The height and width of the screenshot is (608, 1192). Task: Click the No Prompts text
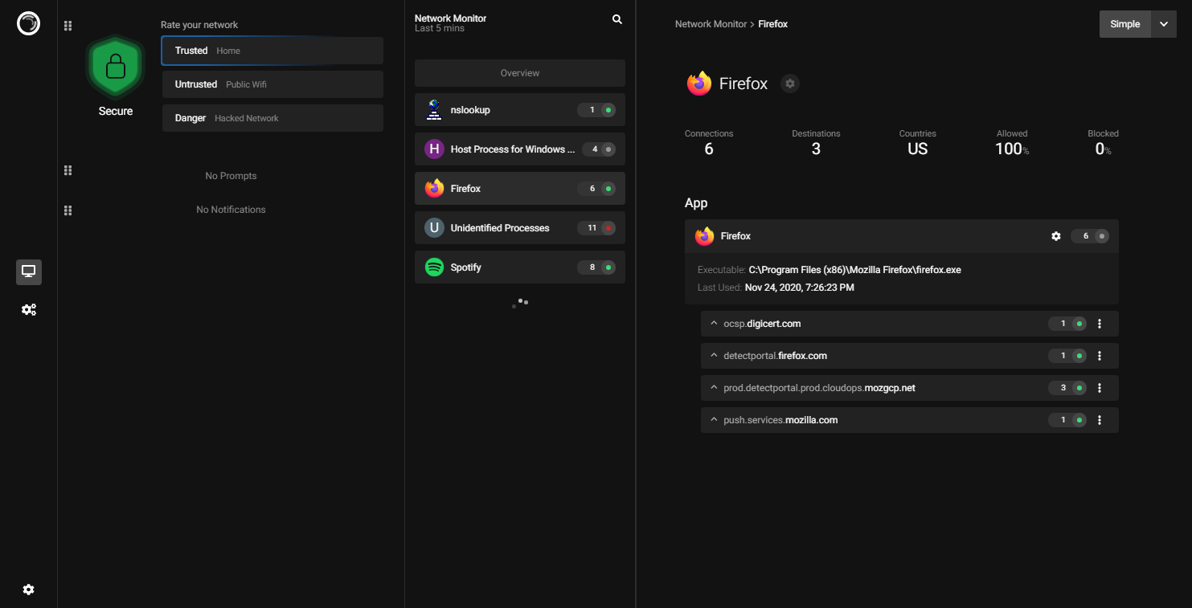point(231,176)
